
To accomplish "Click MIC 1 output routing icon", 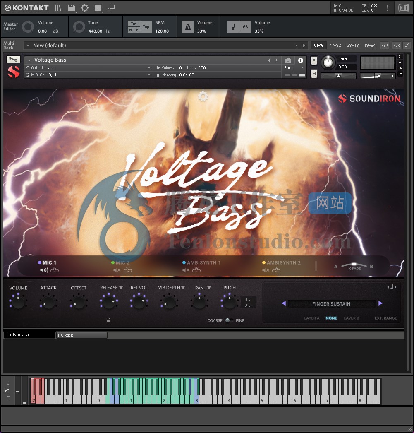I will pyautogui.click(x=55, y=270).
